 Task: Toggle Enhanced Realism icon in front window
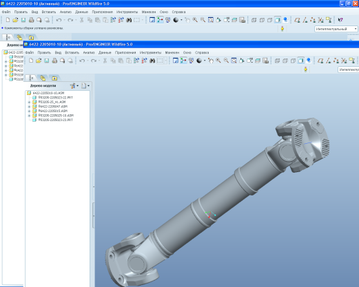(309, 61)
